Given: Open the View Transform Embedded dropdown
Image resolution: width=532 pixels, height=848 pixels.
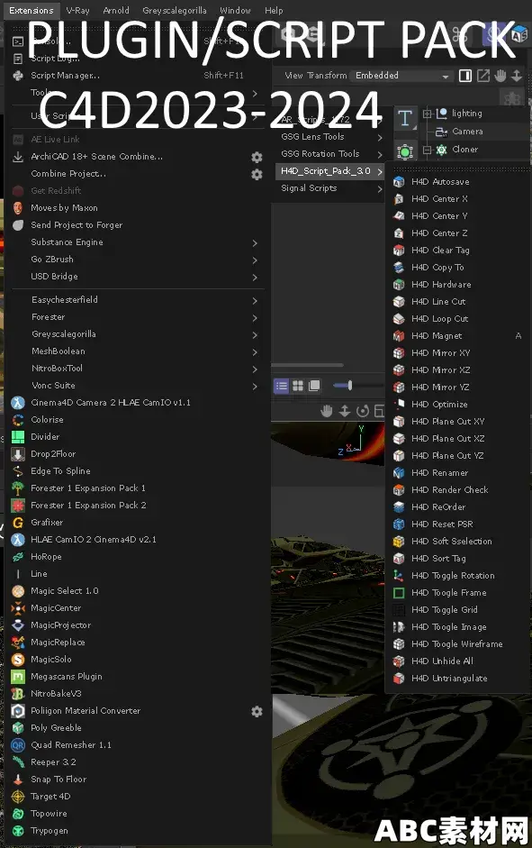Looking at the screenshot, I should click(x=401, y=76).
